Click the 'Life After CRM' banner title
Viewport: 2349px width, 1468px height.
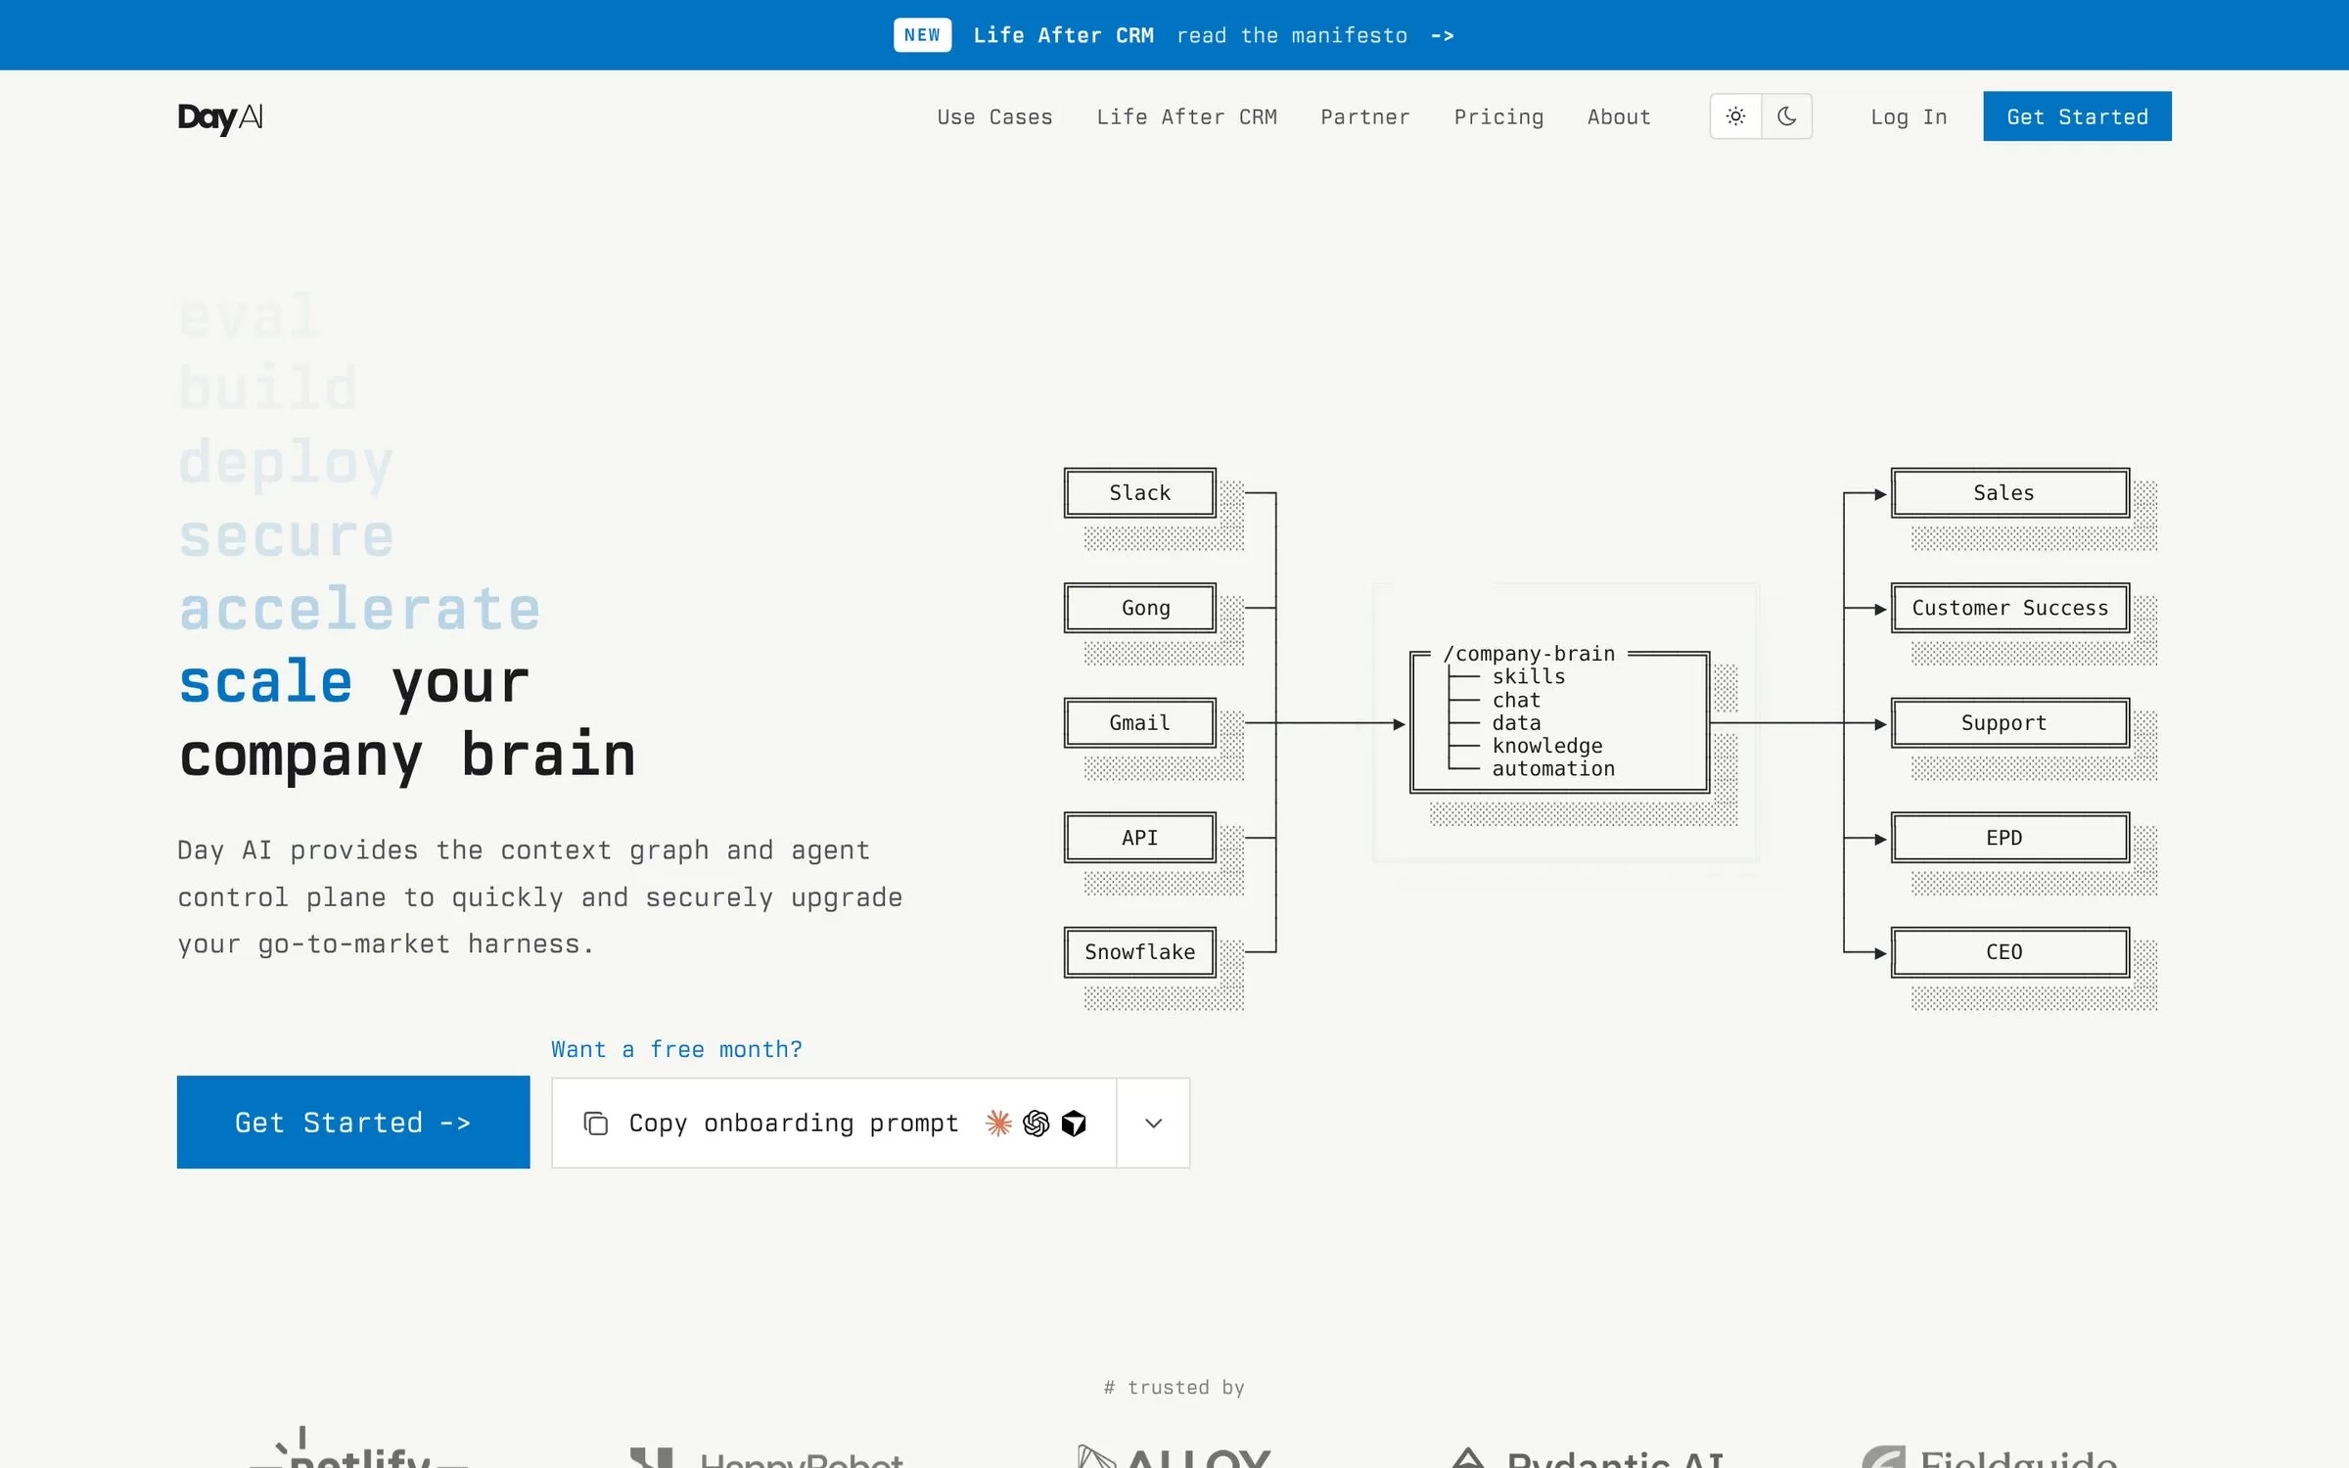pyautogui.click(x=1064, y=35)
